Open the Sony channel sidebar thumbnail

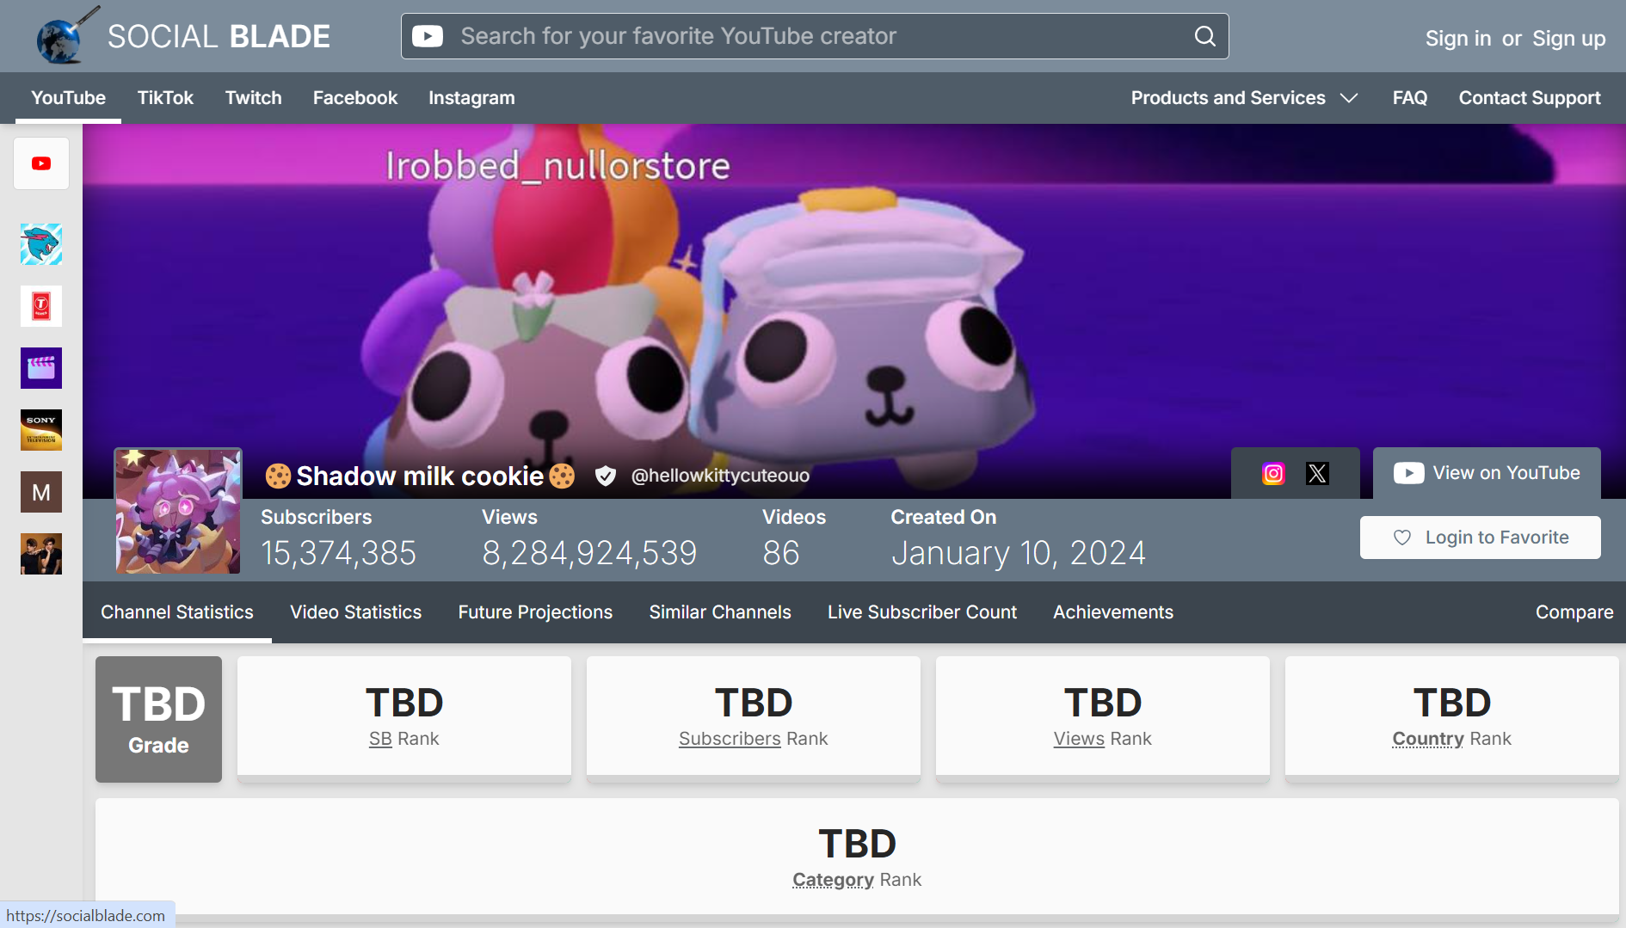(41, 430)
